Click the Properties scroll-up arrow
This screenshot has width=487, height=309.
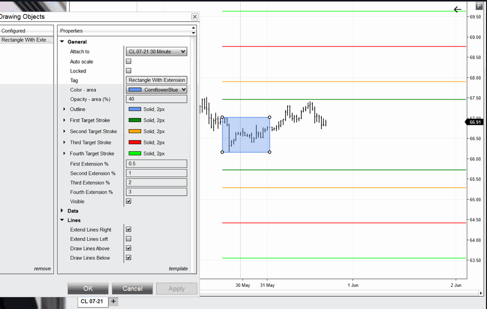(x=193, y=28)
